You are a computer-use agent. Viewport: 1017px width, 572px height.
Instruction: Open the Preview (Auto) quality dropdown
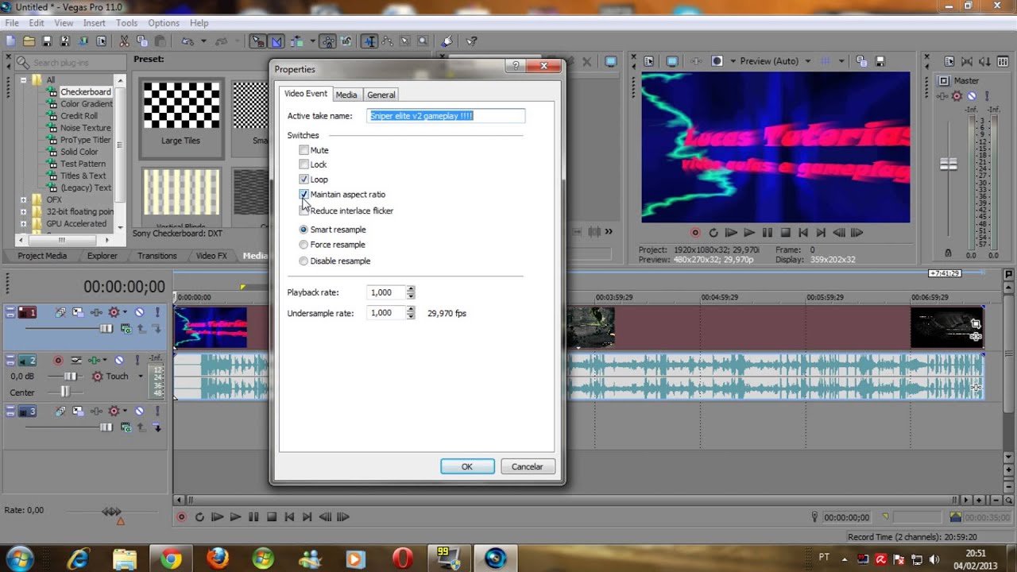[807, 61]
